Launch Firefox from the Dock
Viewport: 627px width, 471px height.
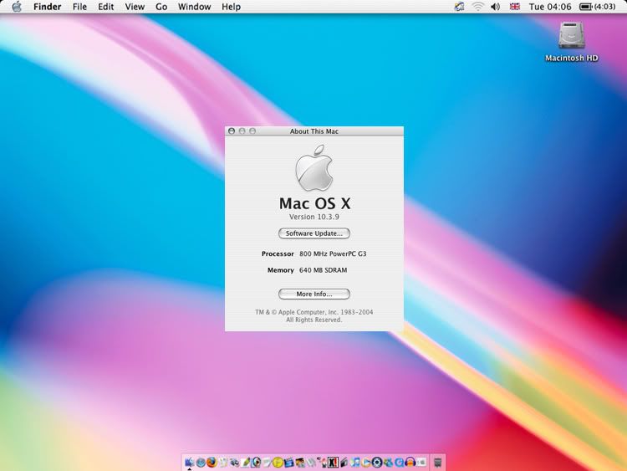point(212,462)
